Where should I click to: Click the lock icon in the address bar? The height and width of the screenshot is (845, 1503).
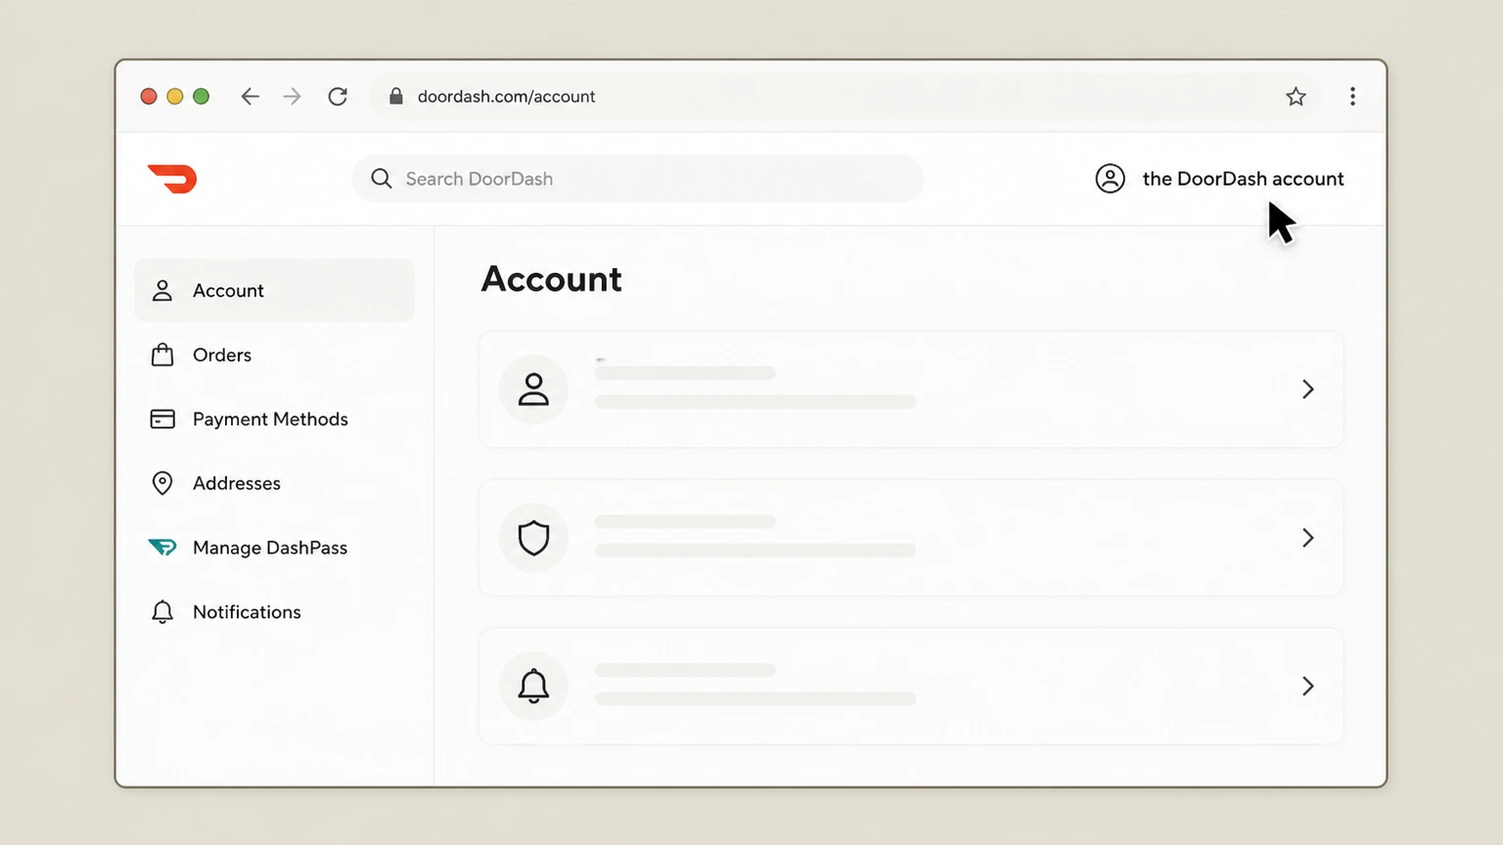click(x=396, y=96)
